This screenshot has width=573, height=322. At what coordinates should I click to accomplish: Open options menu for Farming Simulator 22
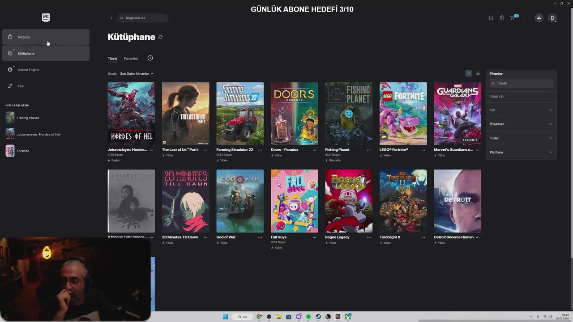point(260,150)
